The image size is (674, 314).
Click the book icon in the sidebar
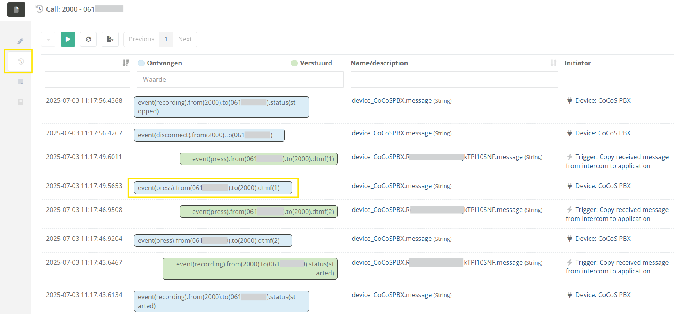click(x=20, y=102)
